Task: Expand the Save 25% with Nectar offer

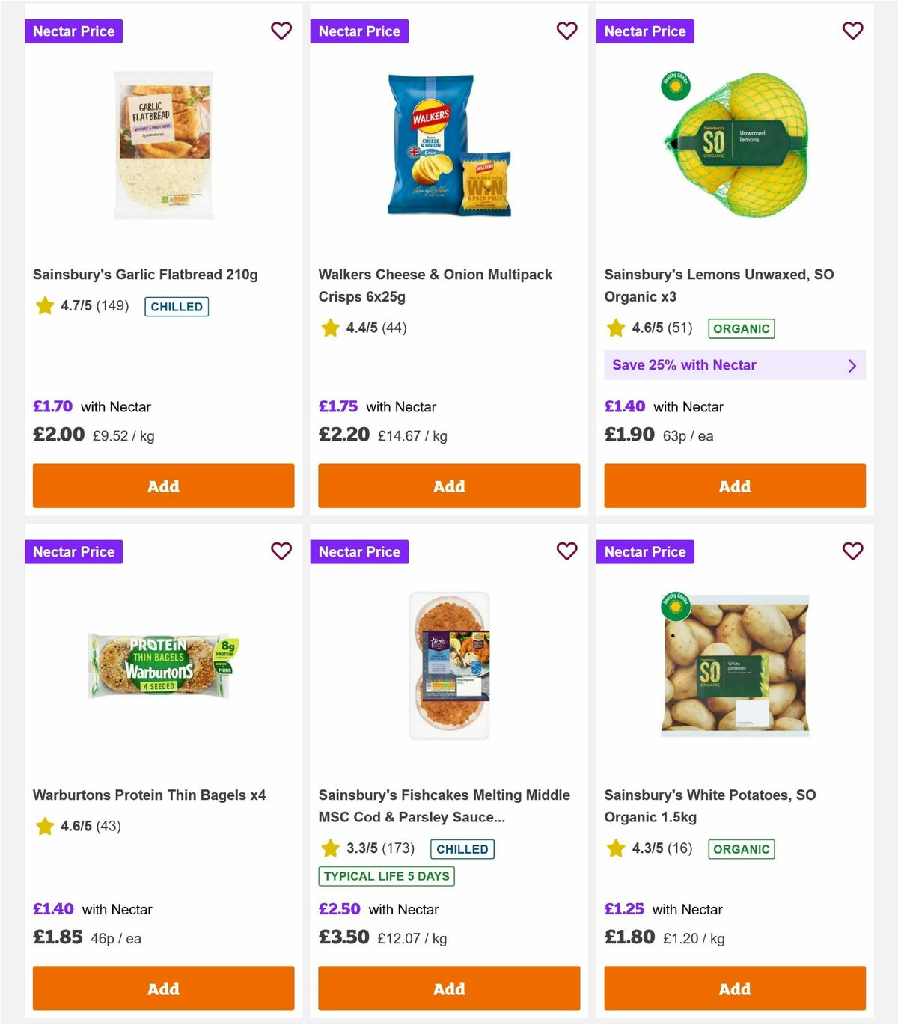Action: click(734, 365)
